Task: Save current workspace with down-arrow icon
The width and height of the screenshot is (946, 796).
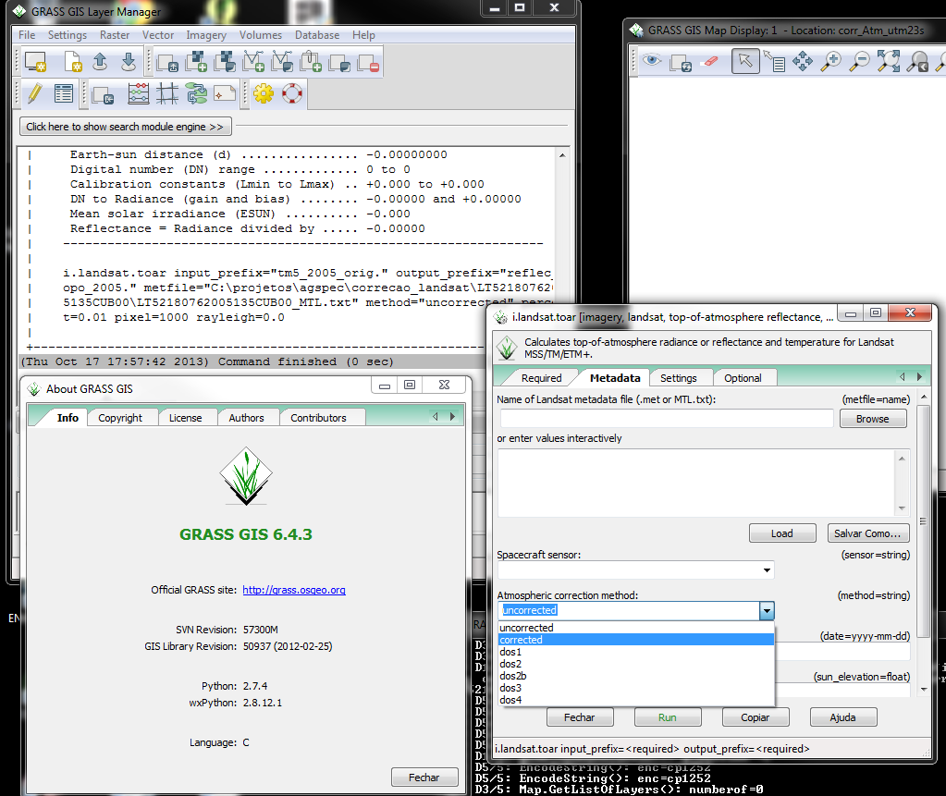Action: [x=129, y=62]
